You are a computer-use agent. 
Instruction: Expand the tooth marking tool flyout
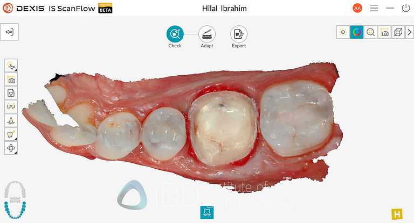coord(11,134)
